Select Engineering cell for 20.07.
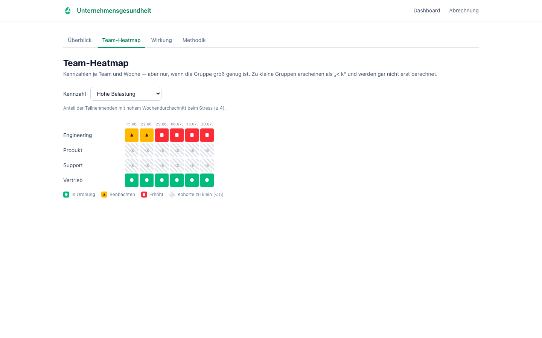Screen dimensions: 542x338 [207, 135]
